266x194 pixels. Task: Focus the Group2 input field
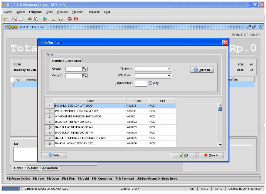pos(74,75)
